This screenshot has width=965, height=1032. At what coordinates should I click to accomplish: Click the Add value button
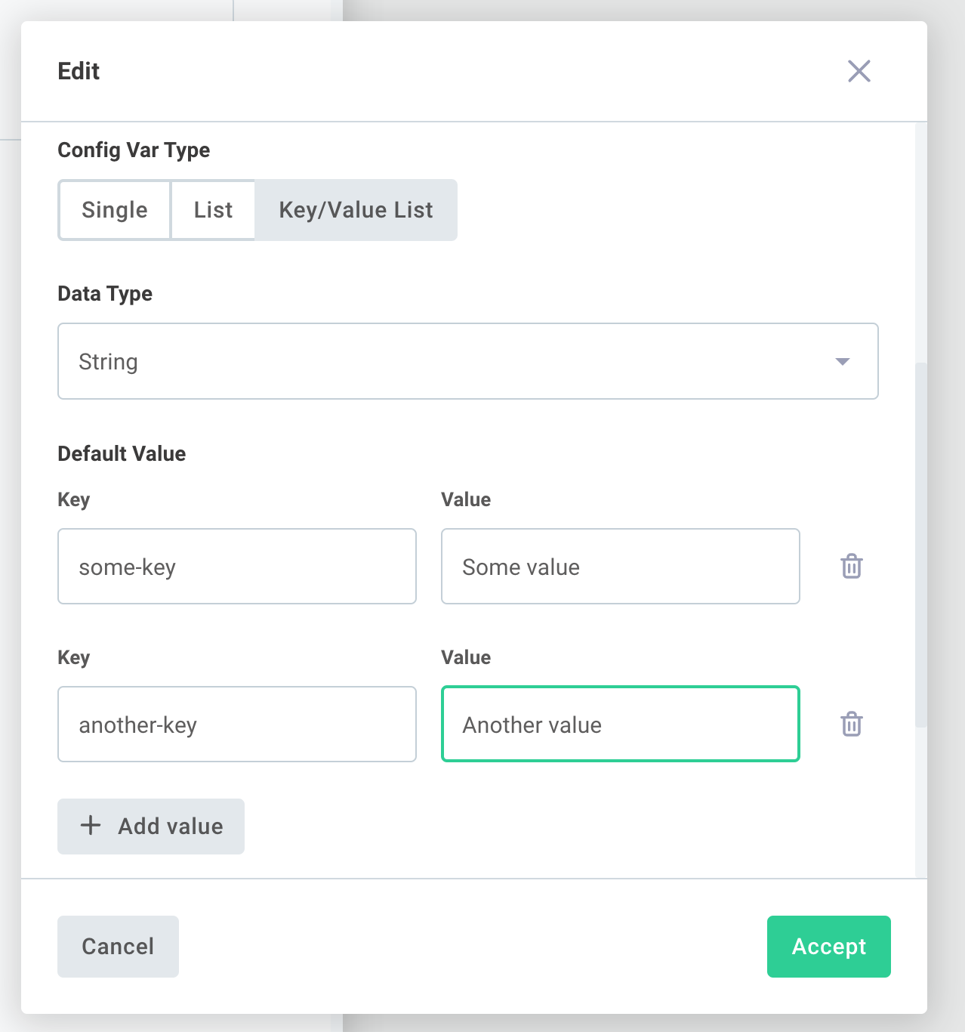(150, 826)
